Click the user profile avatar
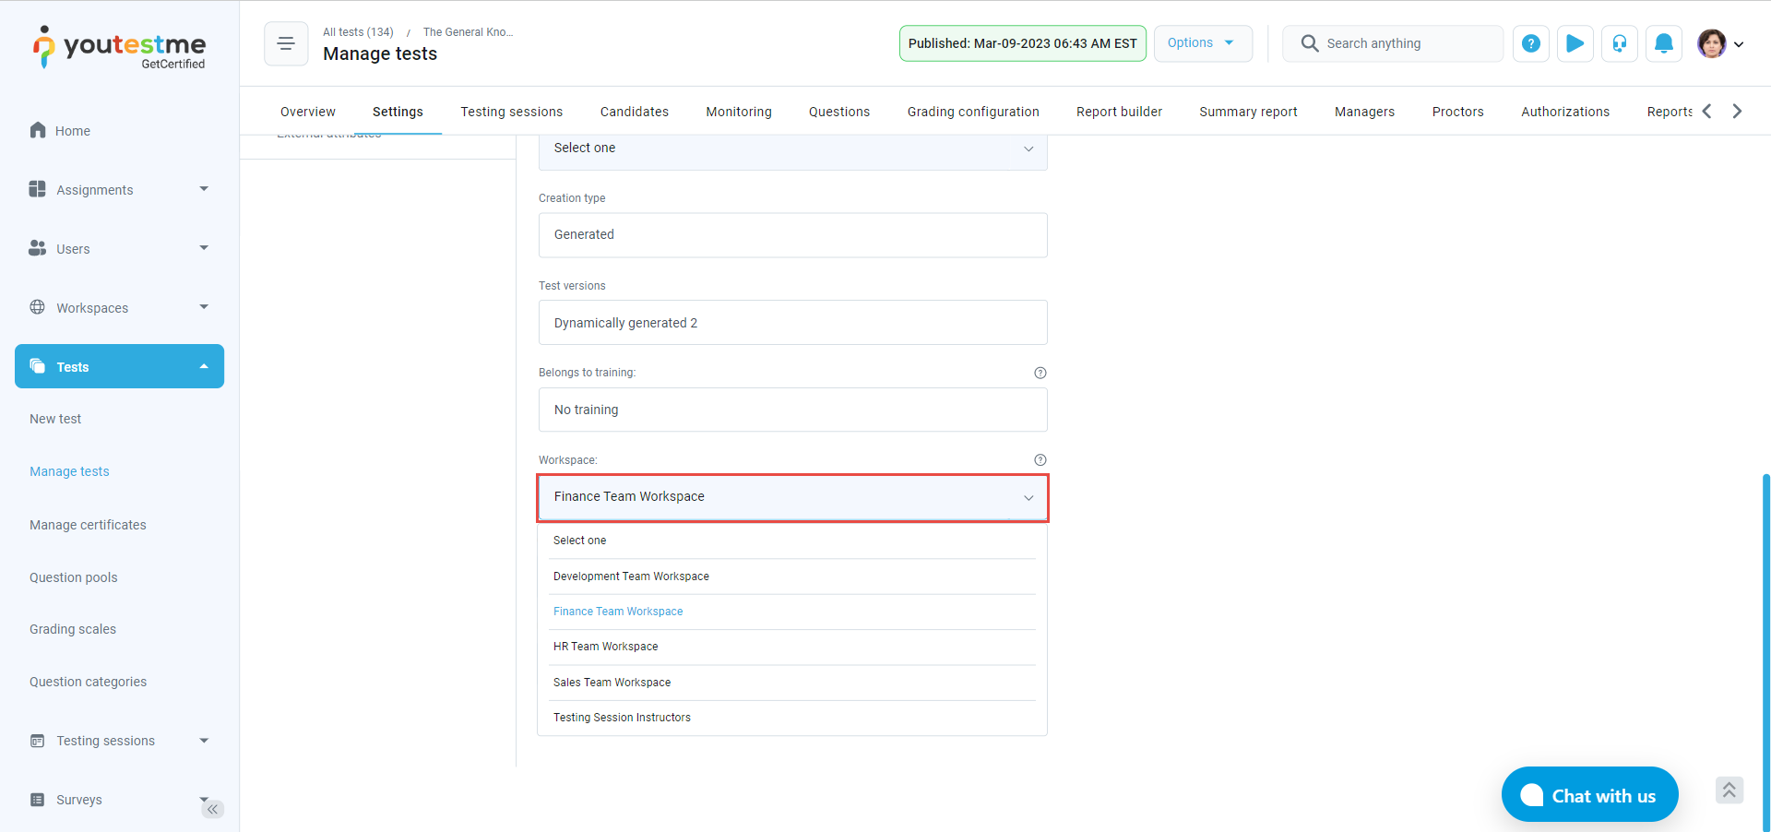Viewport: 1771px width, 832px height. point(1712,43)
